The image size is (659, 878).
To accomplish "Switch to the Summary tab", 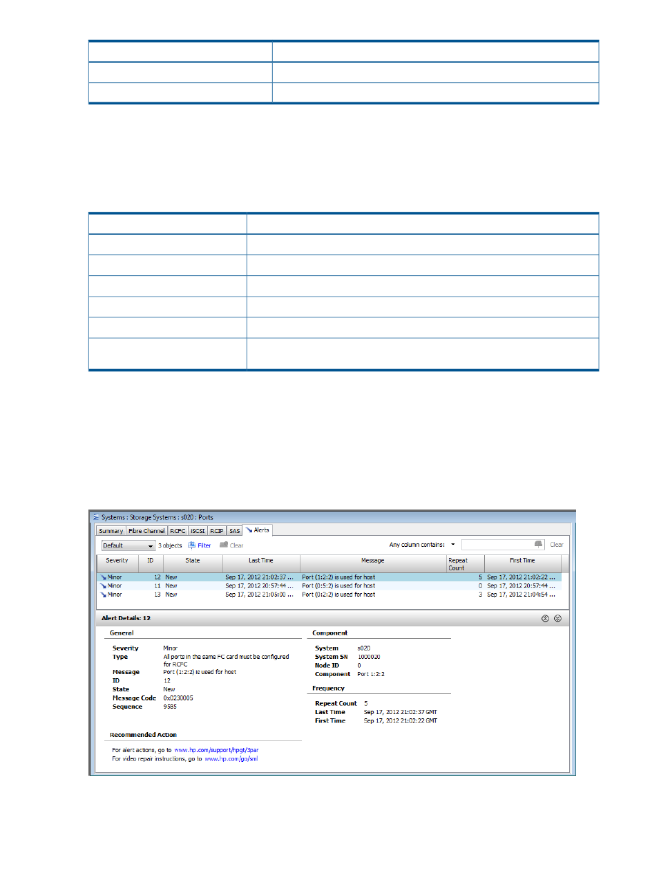I will pos(111,531).
